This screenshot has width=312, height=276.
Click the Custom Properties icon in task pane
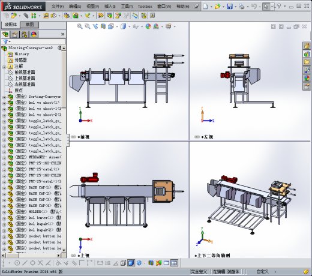click(307, 86)
